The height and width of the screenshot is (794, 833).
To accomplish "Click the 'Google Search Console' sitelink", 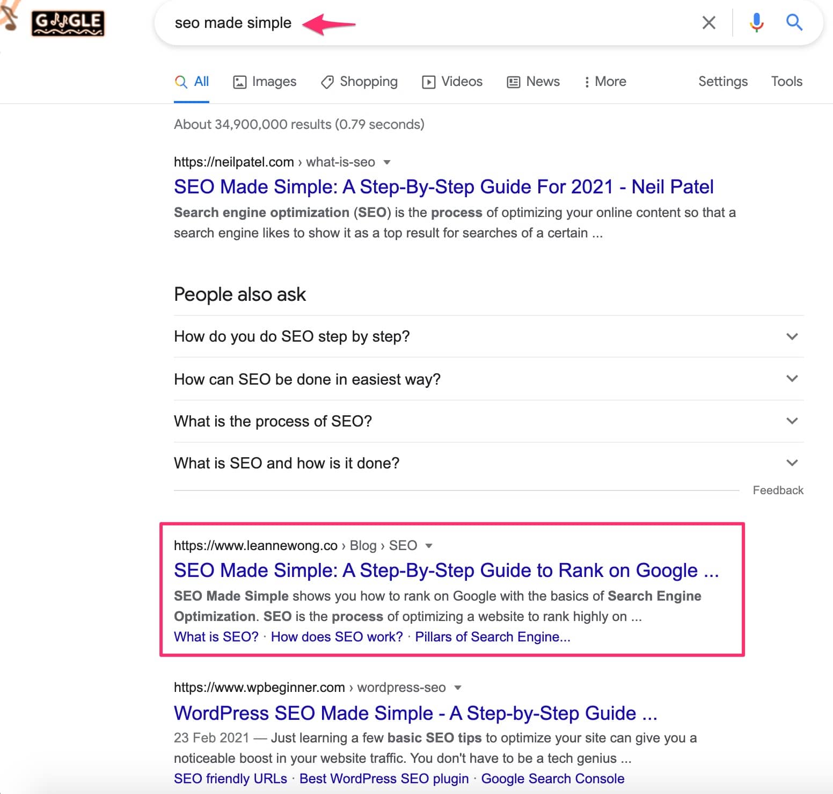I will pos(552,778).
